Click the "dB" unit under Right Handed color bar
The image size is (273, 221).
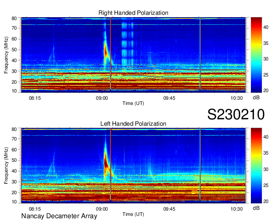(x=256, y=98)
